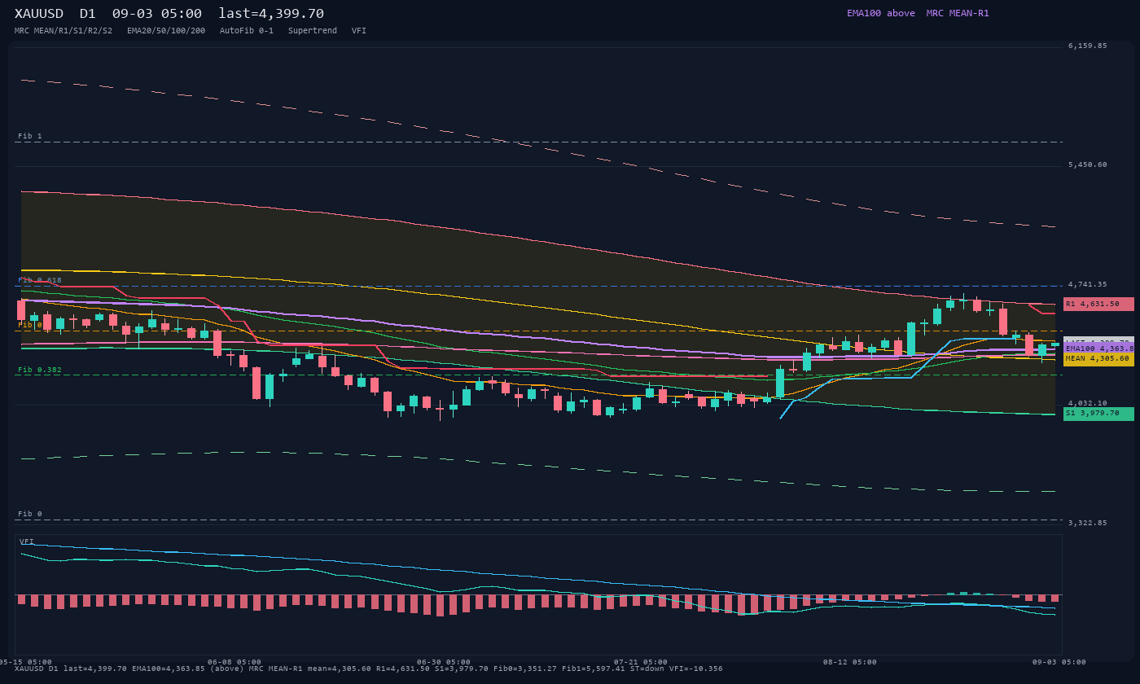This screenshot has width=1140, height=684.
Task: Click the 4,741.35 price axis label
Action: [x=1088, y=284]
